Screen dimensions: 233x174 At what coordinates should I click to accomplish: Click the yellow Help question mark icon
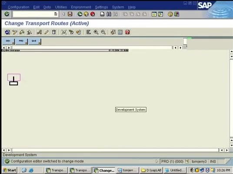(170, 14)
